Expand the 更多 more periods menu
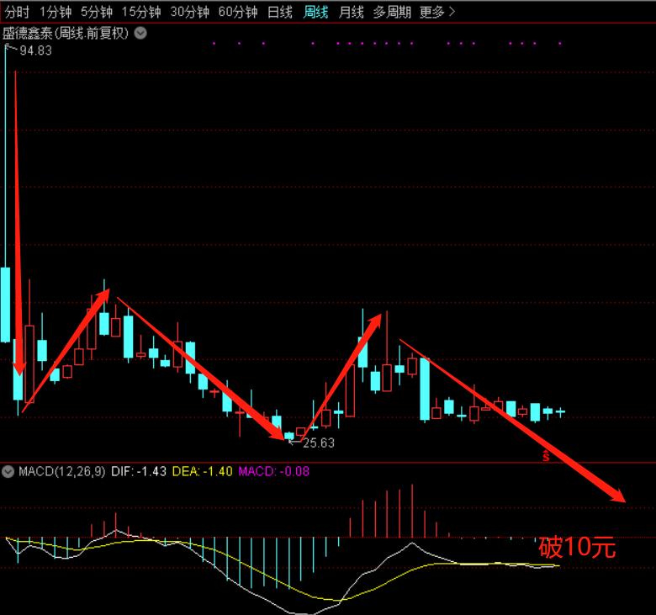 [x=436, y=12]
